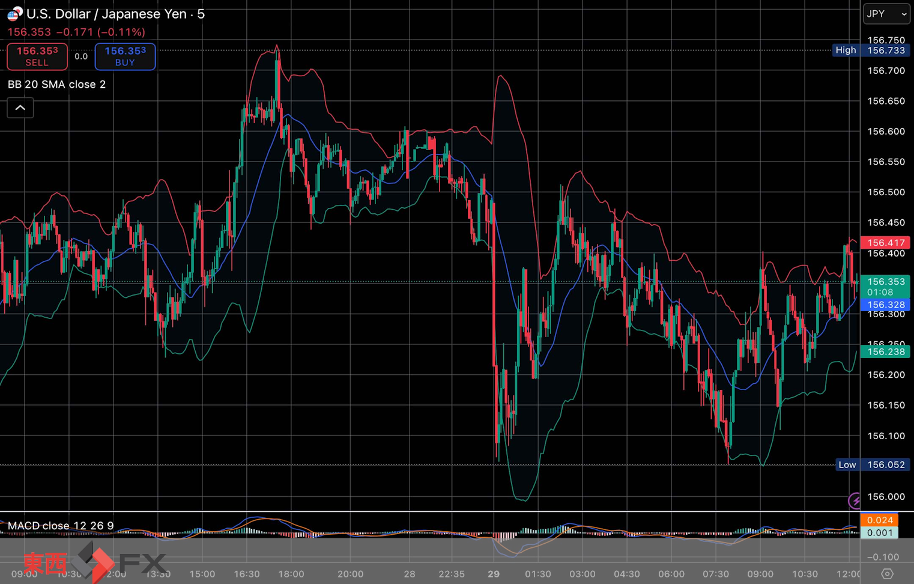Click the green 156.238 lower band price tag
914x584 pixels.
[x=885, y=352]
